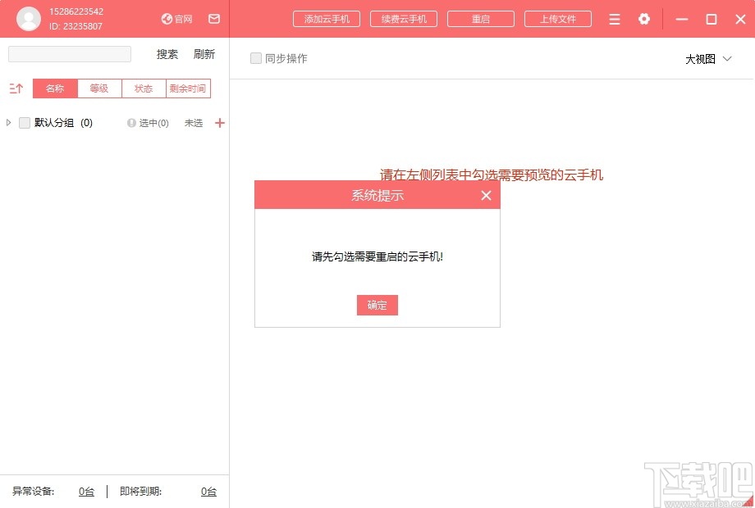Viewport: 755px width, 508px height.
Task: Enable the 同步操作 checkbox
Action: click(x=255, y=58)
